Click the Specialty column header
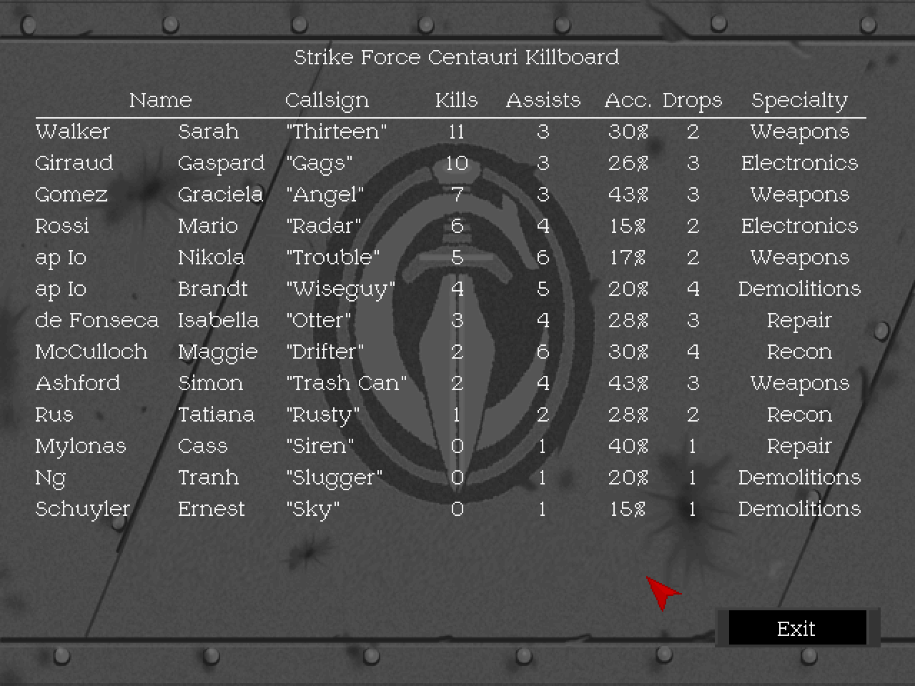915x686 pixels. 799,100
